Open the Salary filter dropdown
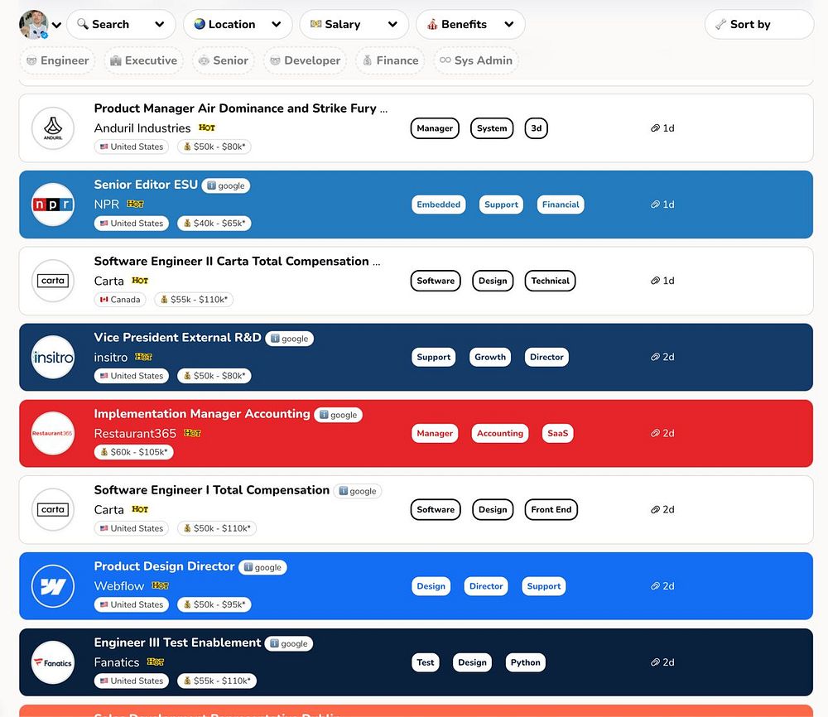Viewport: 828px width, 717px height. click(354, 24)
